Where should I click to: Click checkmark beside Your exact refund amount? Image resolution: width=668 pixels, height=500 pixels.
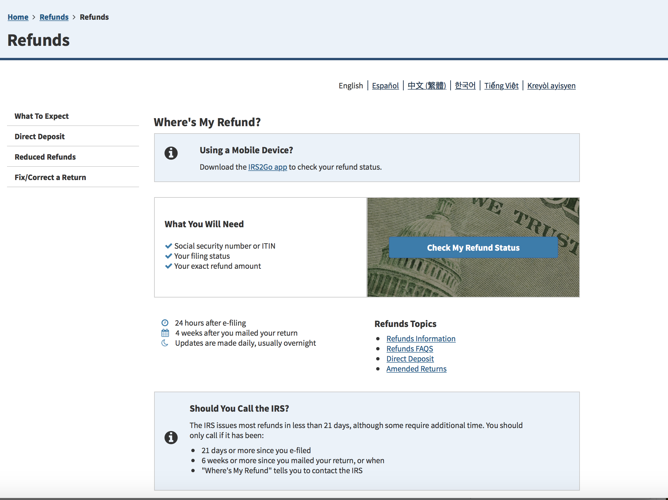169,266
